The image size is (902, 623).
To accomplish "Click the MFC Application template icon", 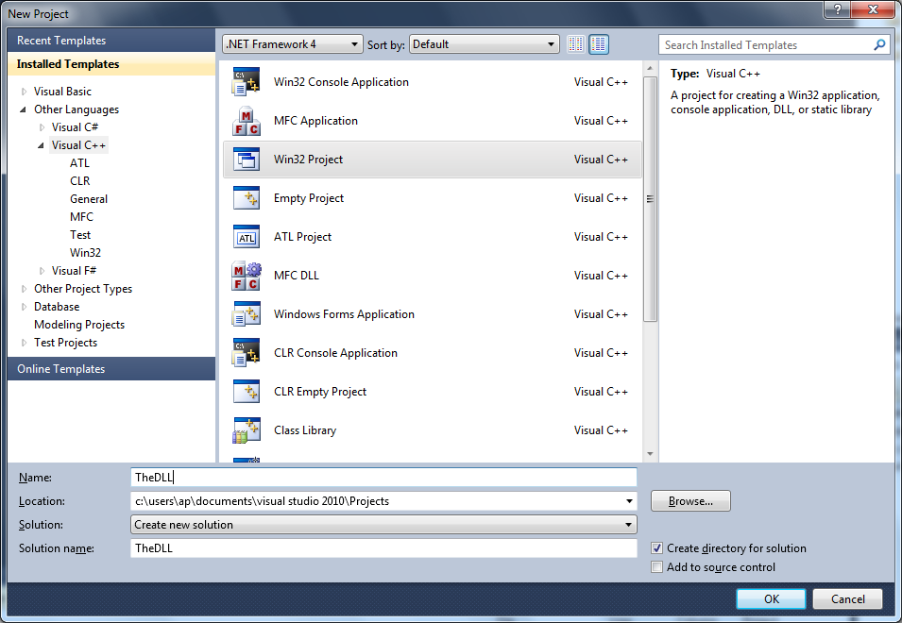I will [247, 121].
